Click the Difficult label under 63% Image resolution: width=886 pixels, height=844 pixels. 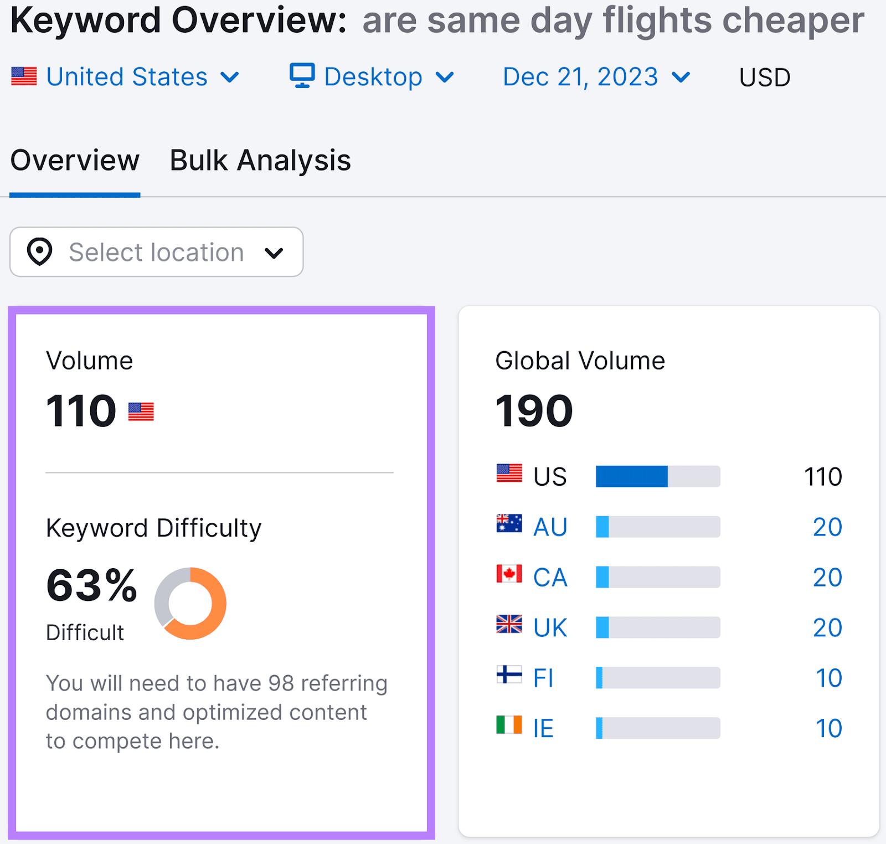[x=85, y=632]
